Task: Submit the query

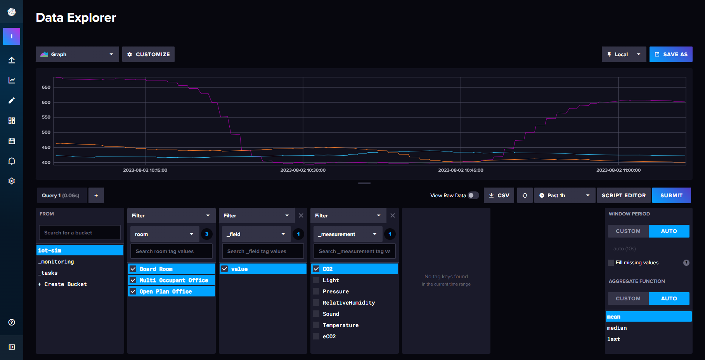Action: [671, 195]
